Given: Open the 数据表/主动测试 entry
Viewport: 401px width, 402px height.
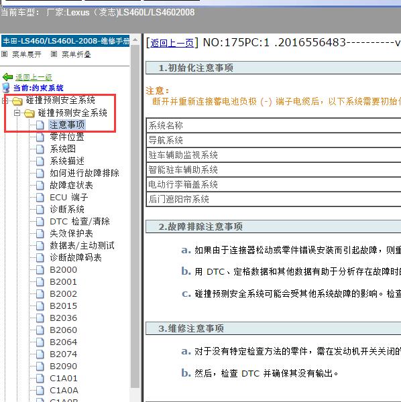Looking at the screenshot, I should tap(82, 245).
